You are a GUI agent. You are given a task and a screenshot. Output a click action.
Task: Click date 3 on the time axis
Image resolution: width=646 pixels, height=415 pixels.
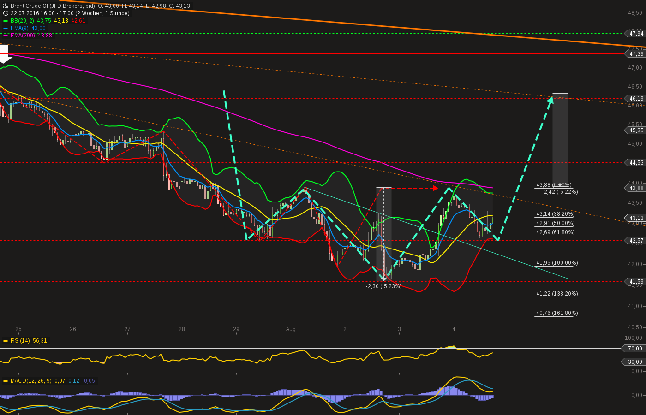pos(400,329)
